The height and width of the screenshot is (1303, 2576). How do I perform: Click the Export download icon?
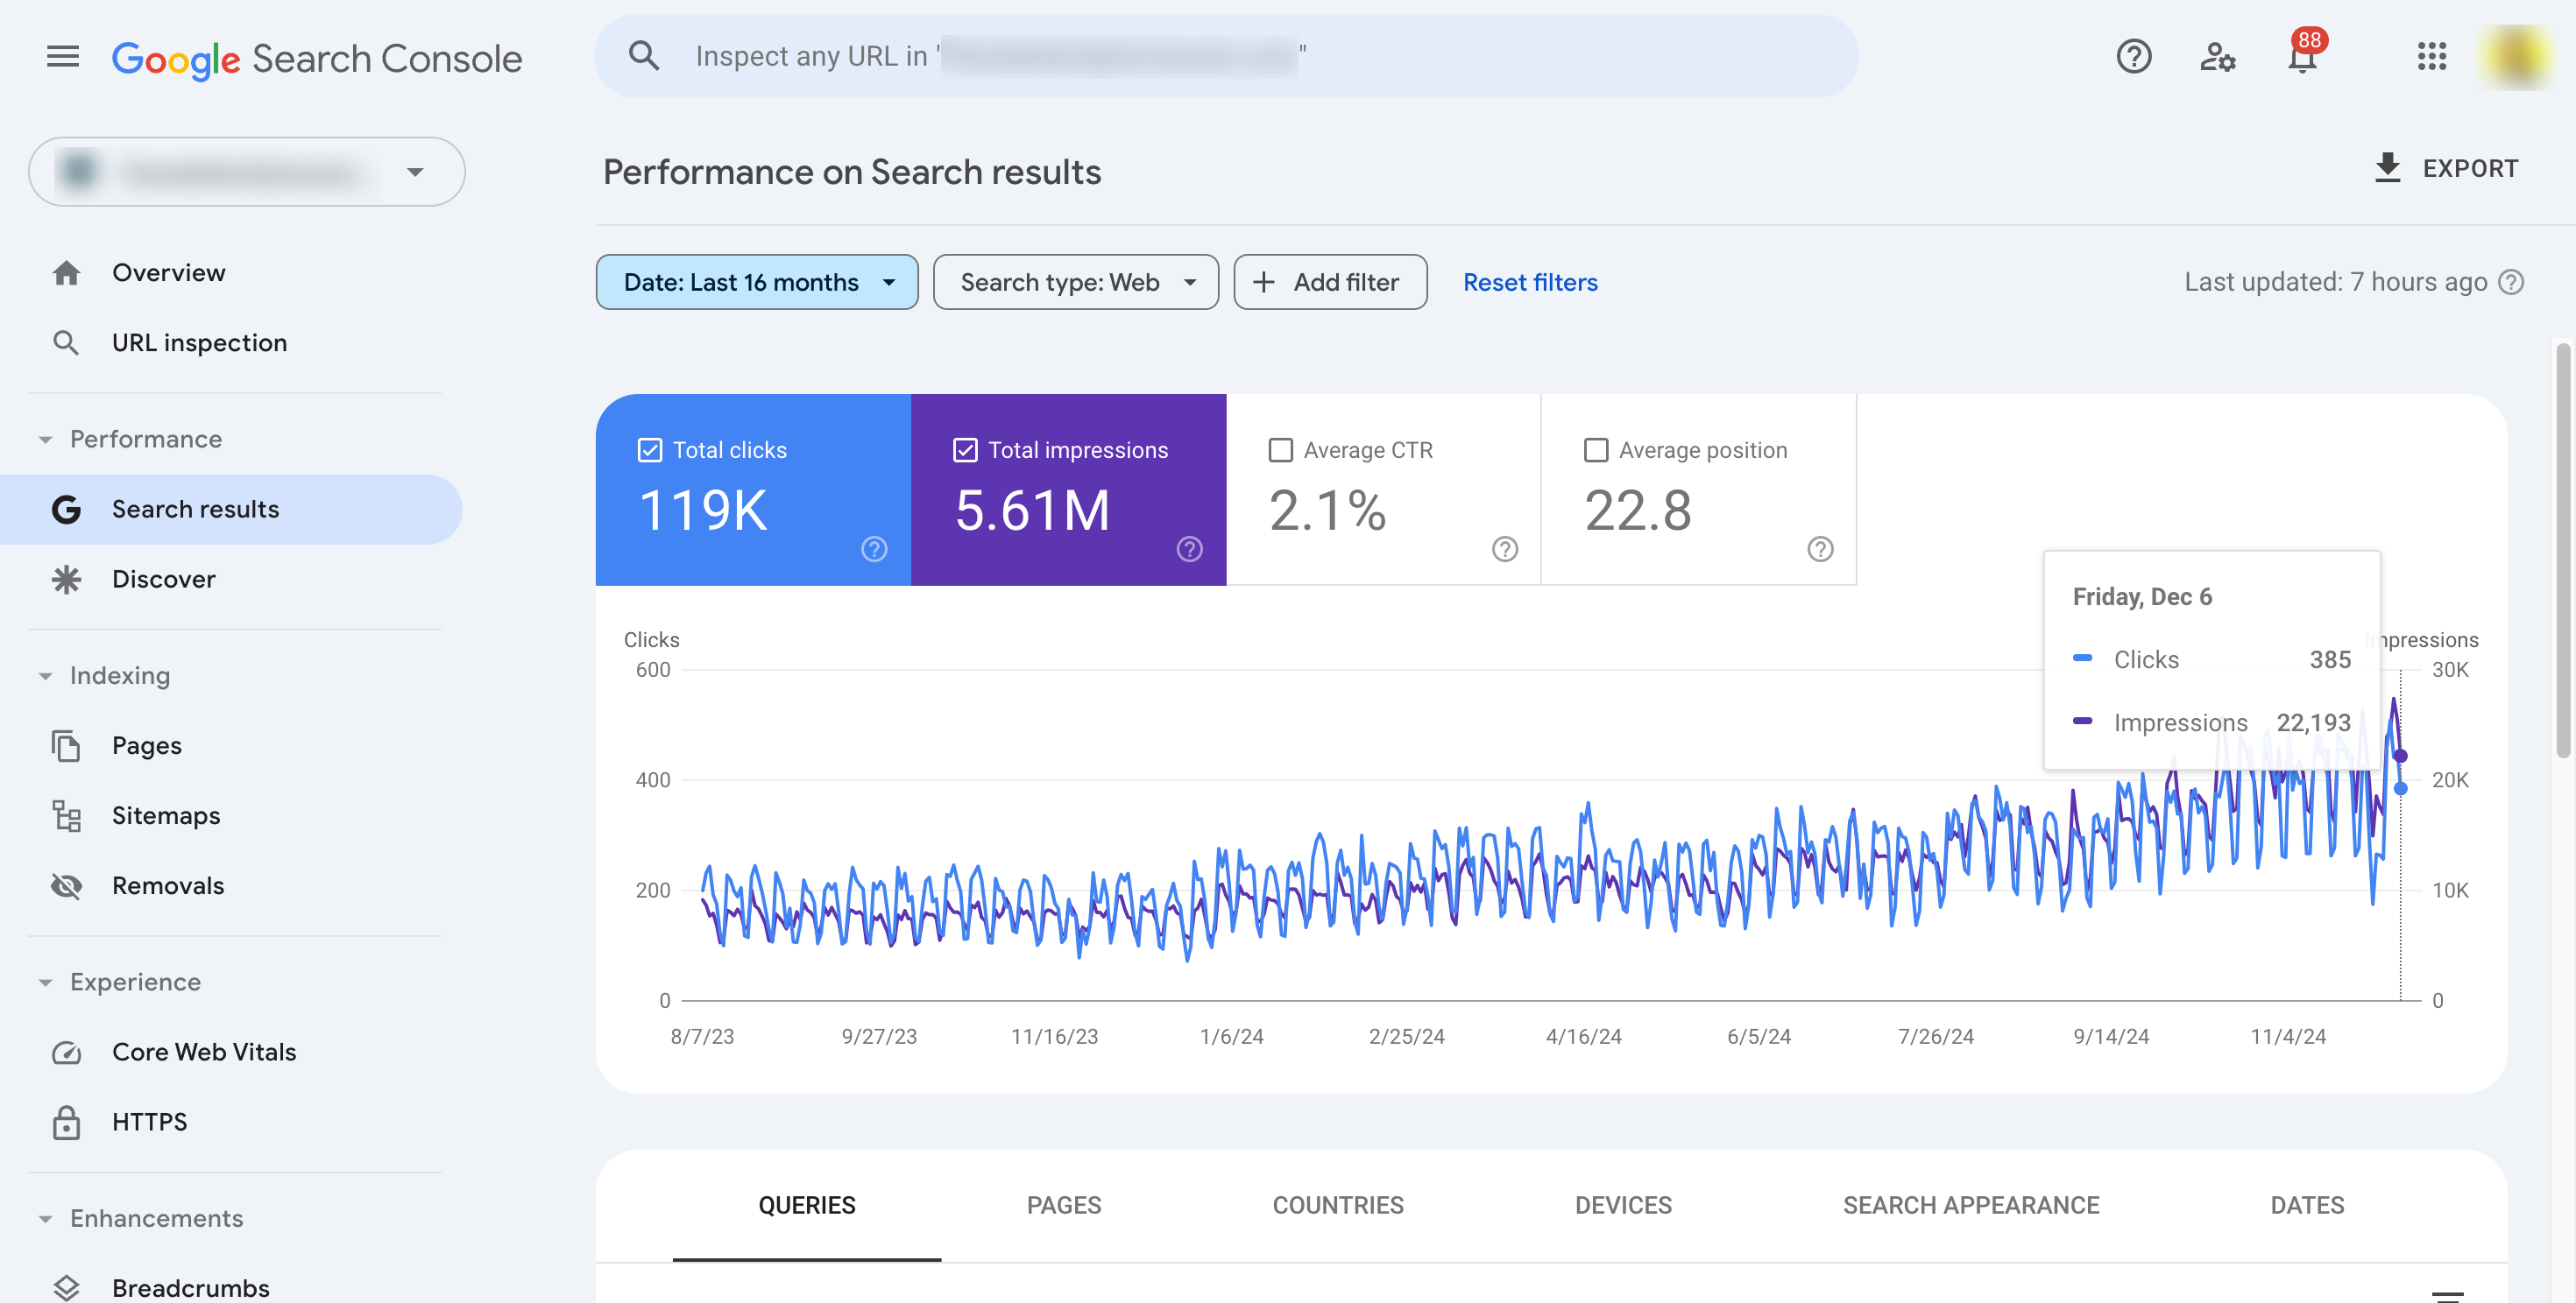(x=2387, y=168)
